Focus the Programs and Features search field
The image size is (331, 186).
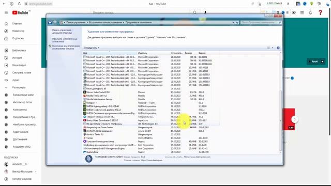coord(261,22)
